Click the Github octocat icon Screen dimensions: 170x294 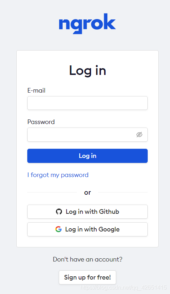click(x=59, y=212)
